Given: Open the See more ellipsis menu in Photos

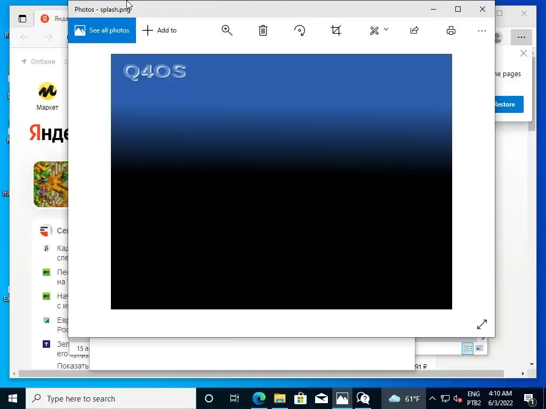Looking at the screenshot, I should (x=482, y=31).
